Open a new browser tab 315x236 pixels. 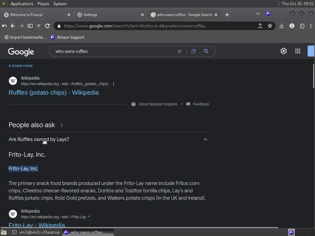227,15
